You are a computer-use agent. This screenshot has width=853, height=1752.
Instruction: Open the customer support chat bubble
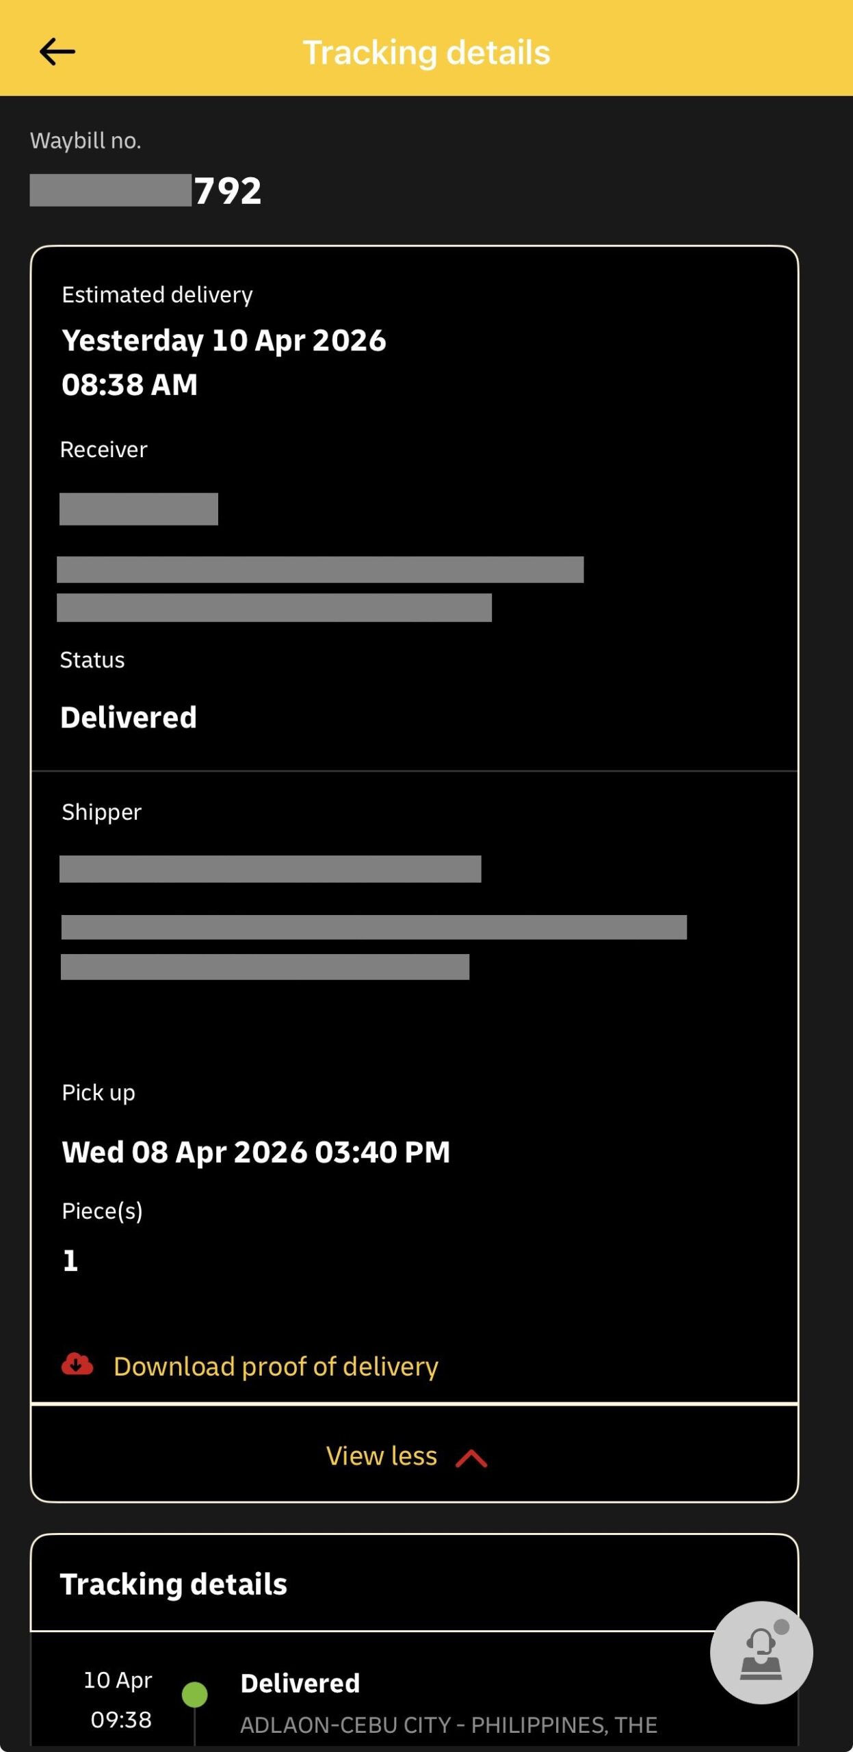[x=761, y=1652]
